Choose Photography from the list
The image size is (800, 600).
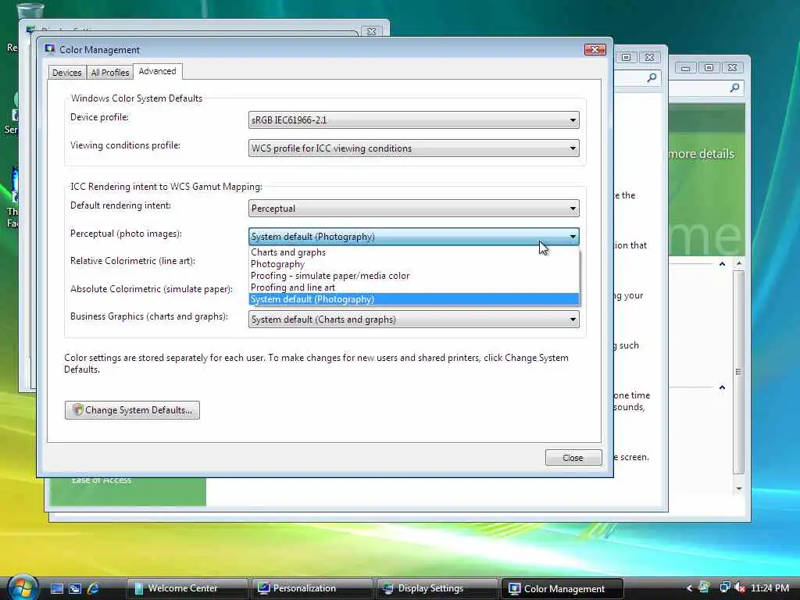pos(414,264)
